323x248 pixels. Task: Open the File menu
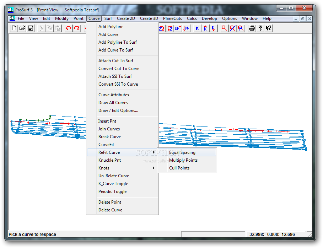[21, 18]
